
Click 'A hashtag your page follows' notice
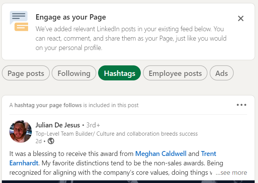pyautogui.click(x=74, y=105)
